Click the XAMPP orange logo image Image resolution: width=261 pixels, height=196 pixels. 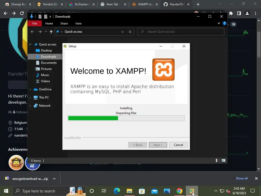(x=163, y=69)
